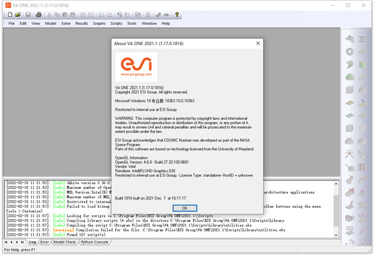374x255 pixels.
Task: Open the Model menu
Action: click(50, 24)
